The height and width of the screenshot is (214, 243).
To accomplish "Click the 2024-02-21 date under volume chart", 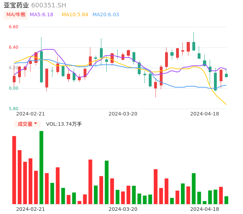I will tap(30, 209).
